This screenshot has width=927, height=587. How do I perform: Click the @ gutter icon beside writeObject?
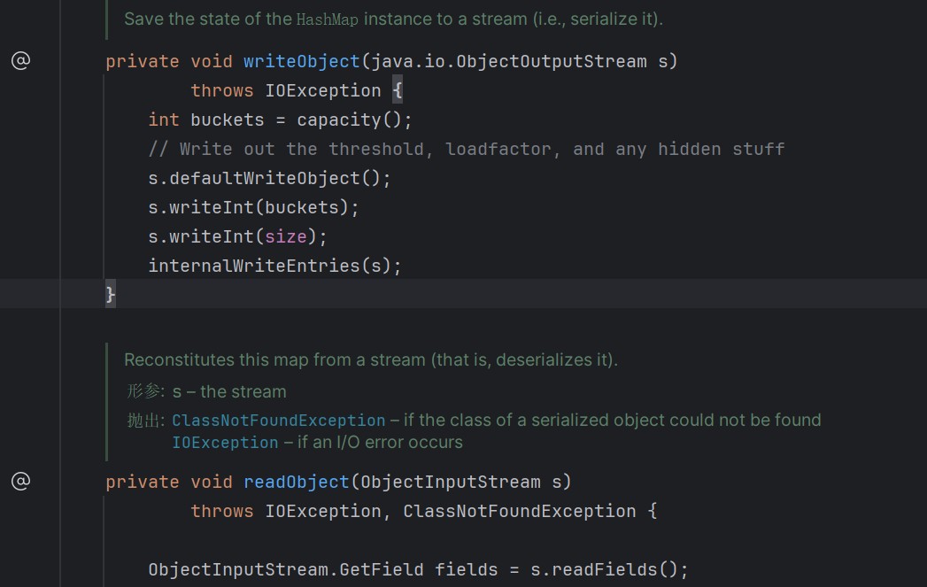[x=20, y=61]
